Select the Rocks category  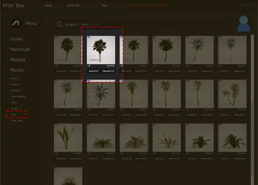coord(14,108)
